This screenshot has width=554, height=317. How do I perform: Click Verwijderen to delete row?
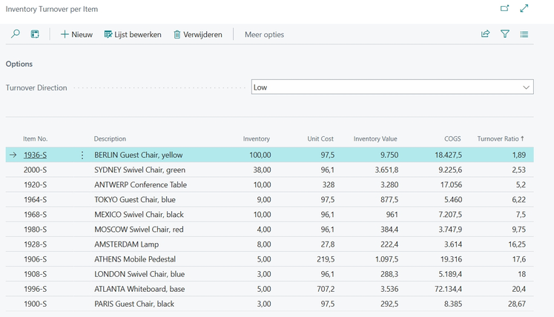coord(198,34)
